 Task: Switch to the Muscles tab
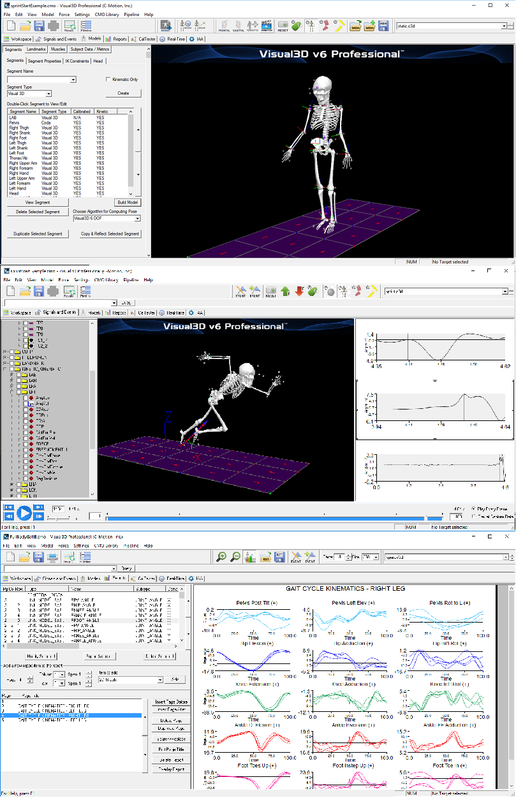58,49
